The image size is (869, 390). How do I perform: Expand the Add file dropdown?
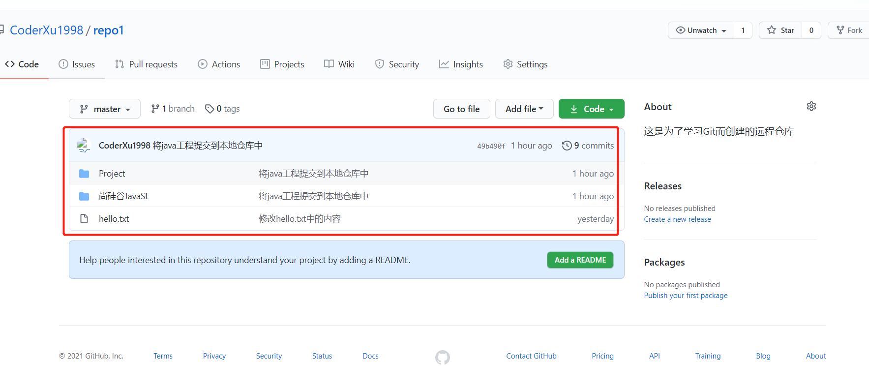pos(524,109)
